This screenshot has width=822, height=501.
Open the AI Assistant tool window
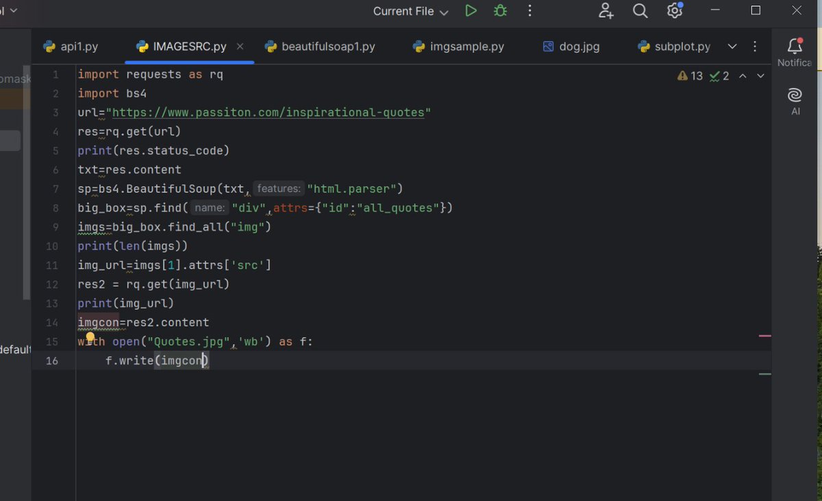coord(795,101)
